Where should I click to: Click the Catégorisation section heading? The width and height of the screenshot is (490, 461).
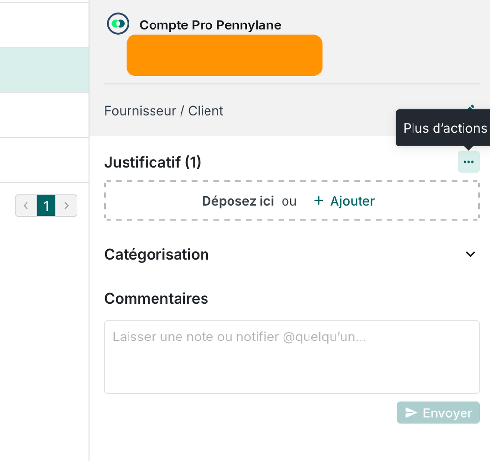coord(156,255)
